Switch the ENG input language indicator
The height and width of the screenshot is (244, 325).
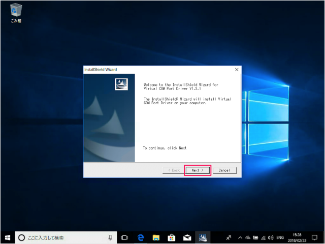[x=280, y=237]
